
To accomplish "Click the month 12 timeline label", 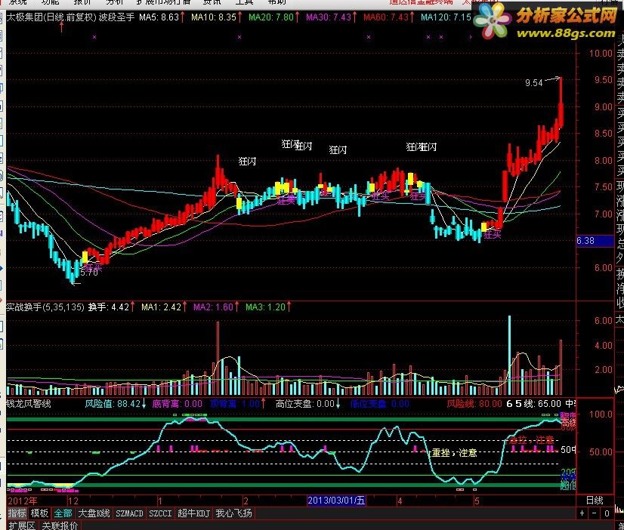I will (73, 501).
